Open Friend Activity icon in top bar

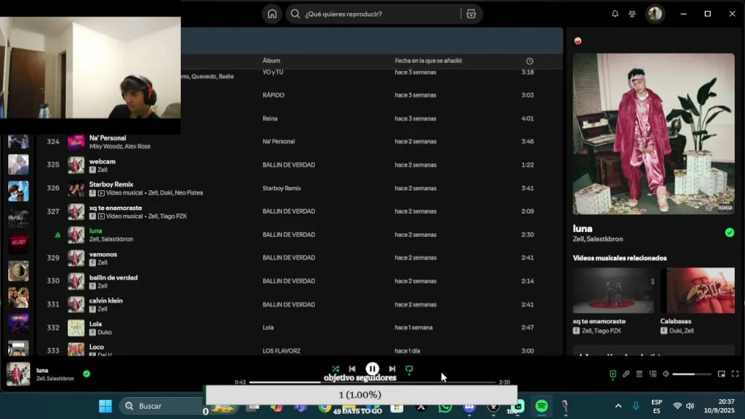tap(632, 14)
